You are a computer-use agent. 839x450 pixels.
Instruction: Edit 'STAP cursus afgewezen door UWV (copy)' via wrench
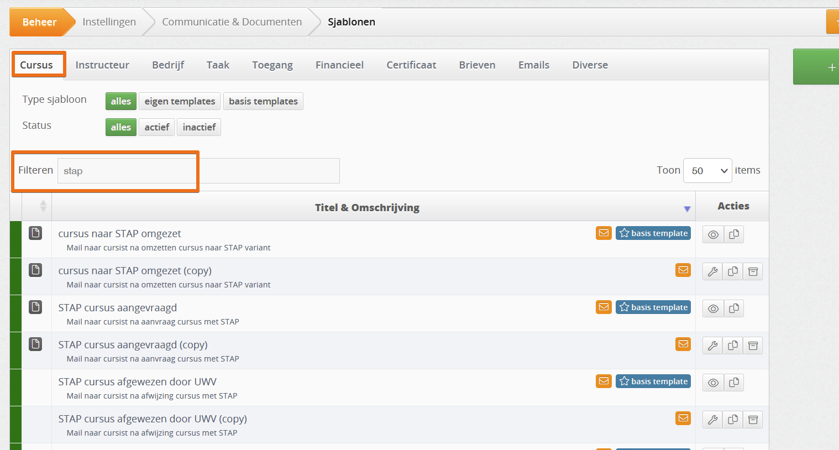pyautogui.click(x=712, y=420)
